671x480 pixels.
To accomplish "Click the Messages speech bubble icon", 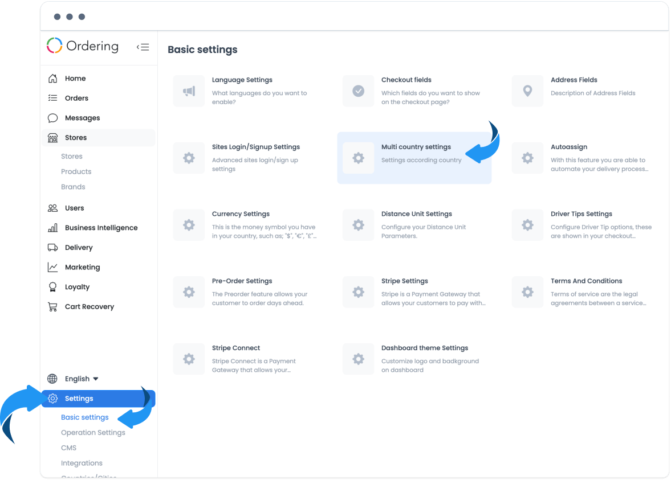I will click(52, 118).
